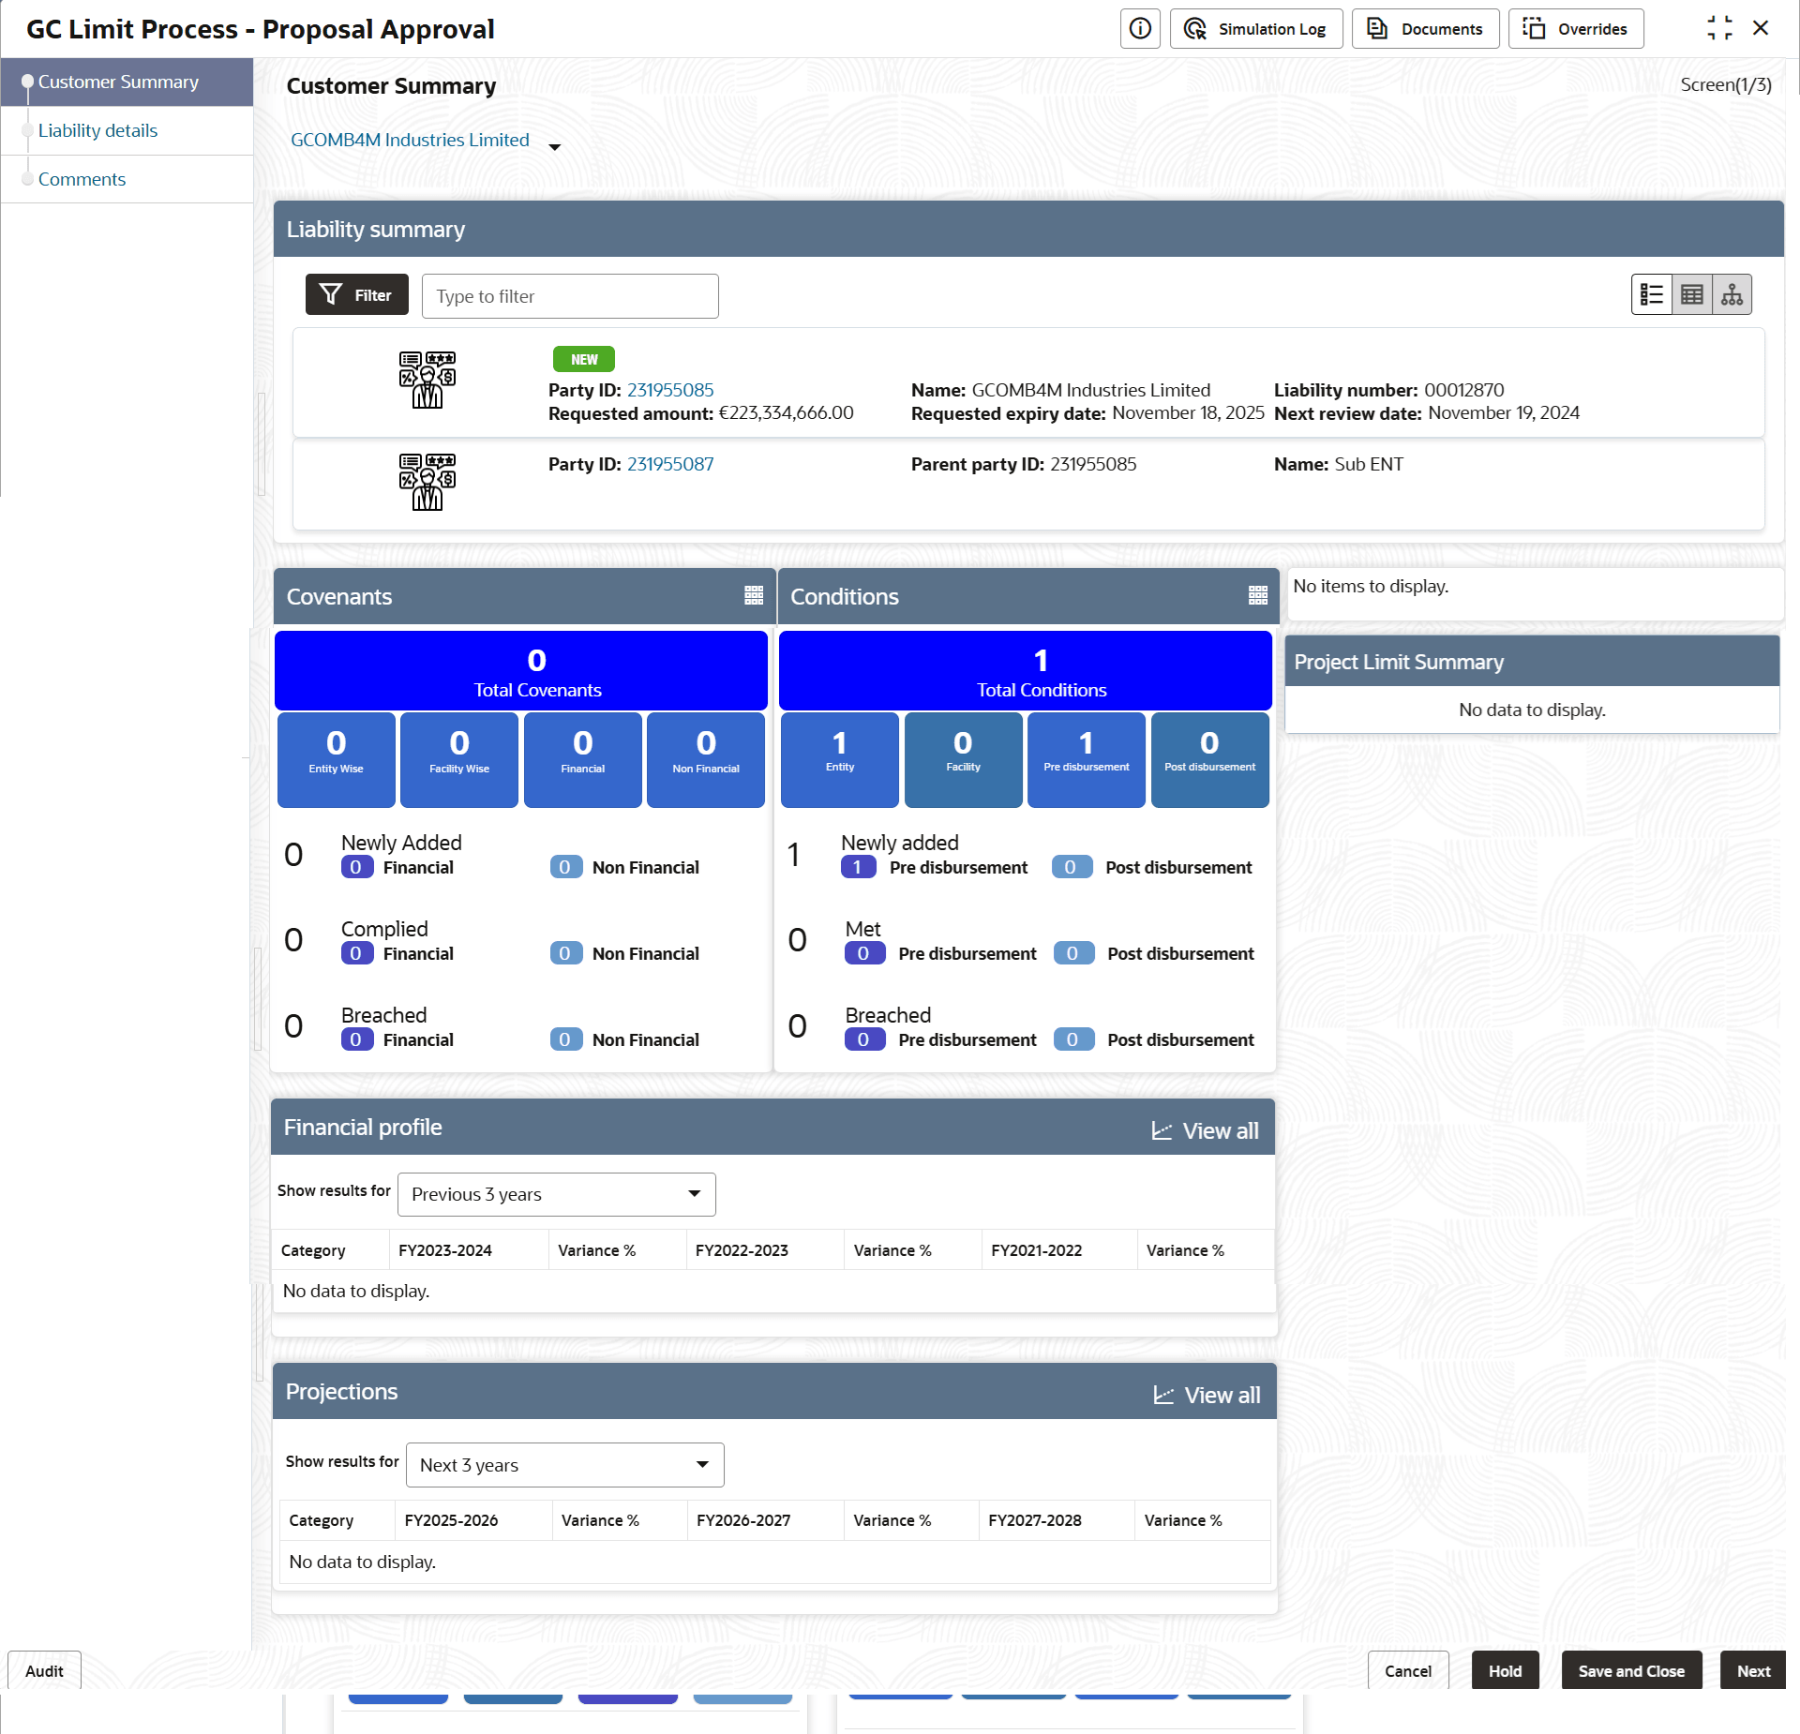Viewport: 1800px width, 1734px height.
Task: Click the Type to filter field
Action: pos(570,296)
